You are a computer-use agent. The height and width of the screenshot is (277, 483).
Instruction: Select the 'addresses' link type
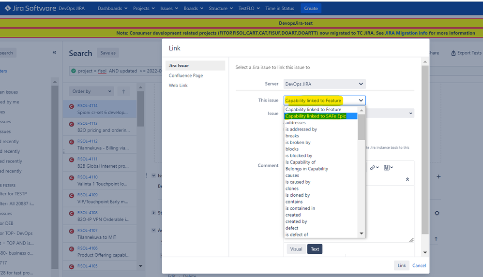click(x=320, y=123)
